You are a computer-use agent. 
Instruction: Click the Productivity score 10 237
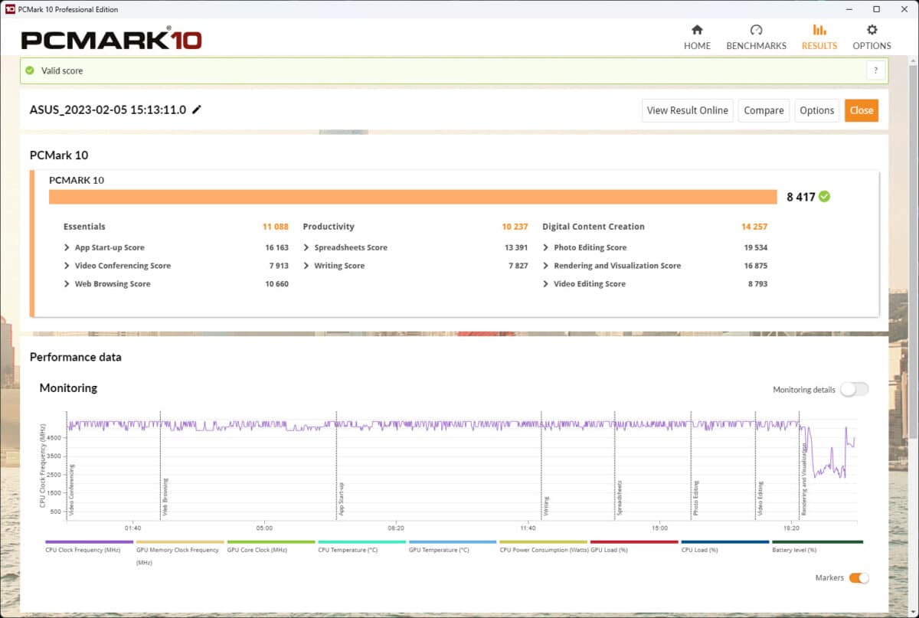pyautogui.click(x=515, y=227)
